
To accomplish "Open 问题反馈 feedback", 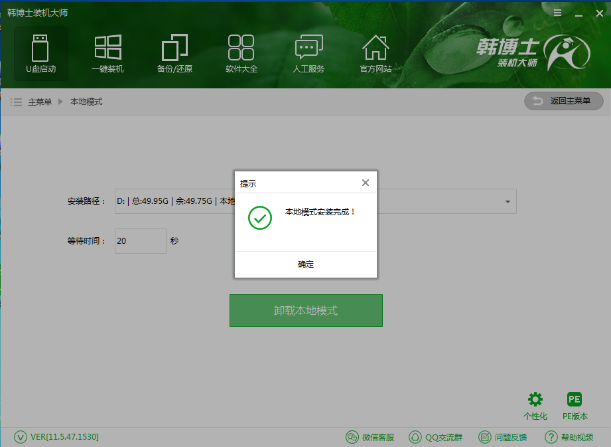I will click(x=504, y=437).
